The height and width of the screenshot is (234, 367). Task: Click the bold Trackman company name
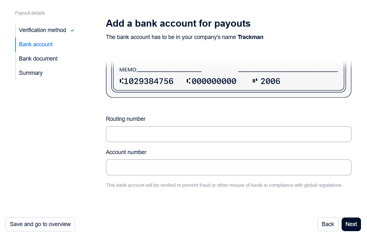point(251,37)
